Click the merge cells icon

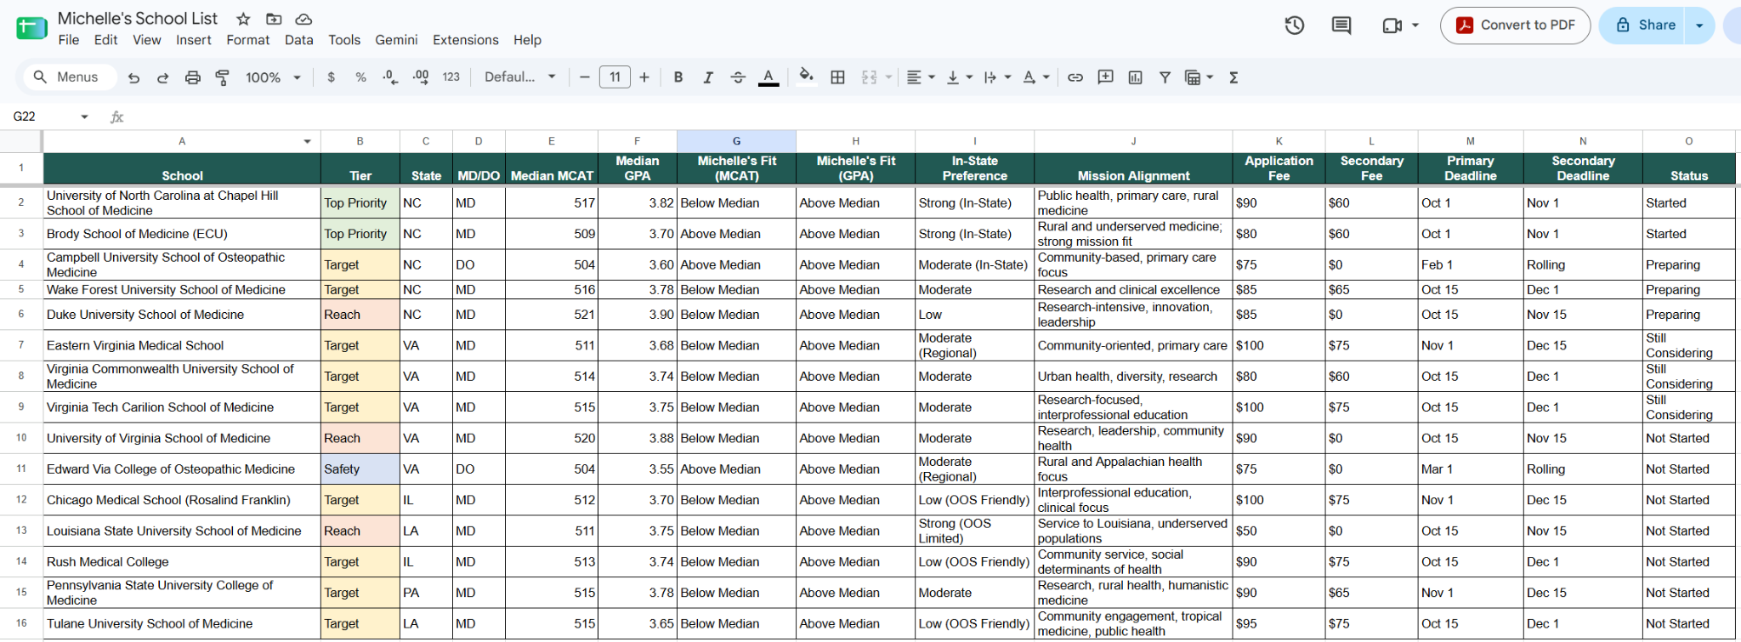pos(869,77)
